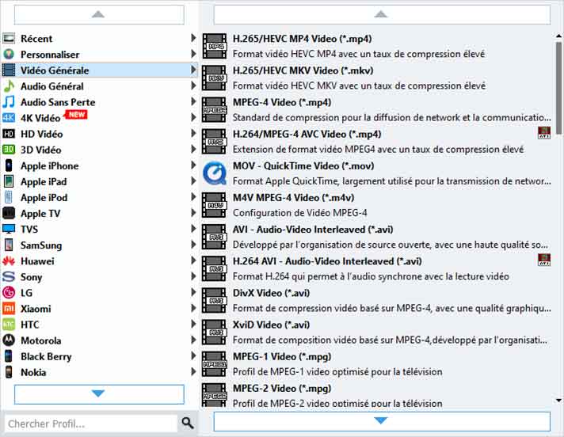Viewport: 564px width, 437px height.
Task: Expand the Apple iPhone submenu arrow
Action: coord(193,165)
